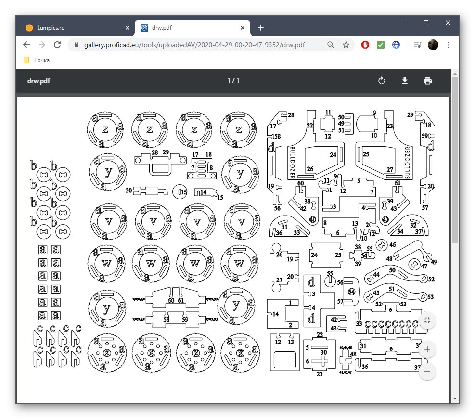This screenshot has width=475, height=419.
Task: Print the PDF drawing
Action: [428, 81]
